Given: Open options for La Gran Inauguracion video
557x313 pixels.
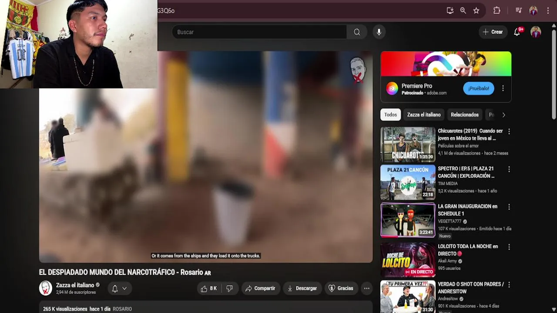Looking at the screenshot, I should click(509, 207).
